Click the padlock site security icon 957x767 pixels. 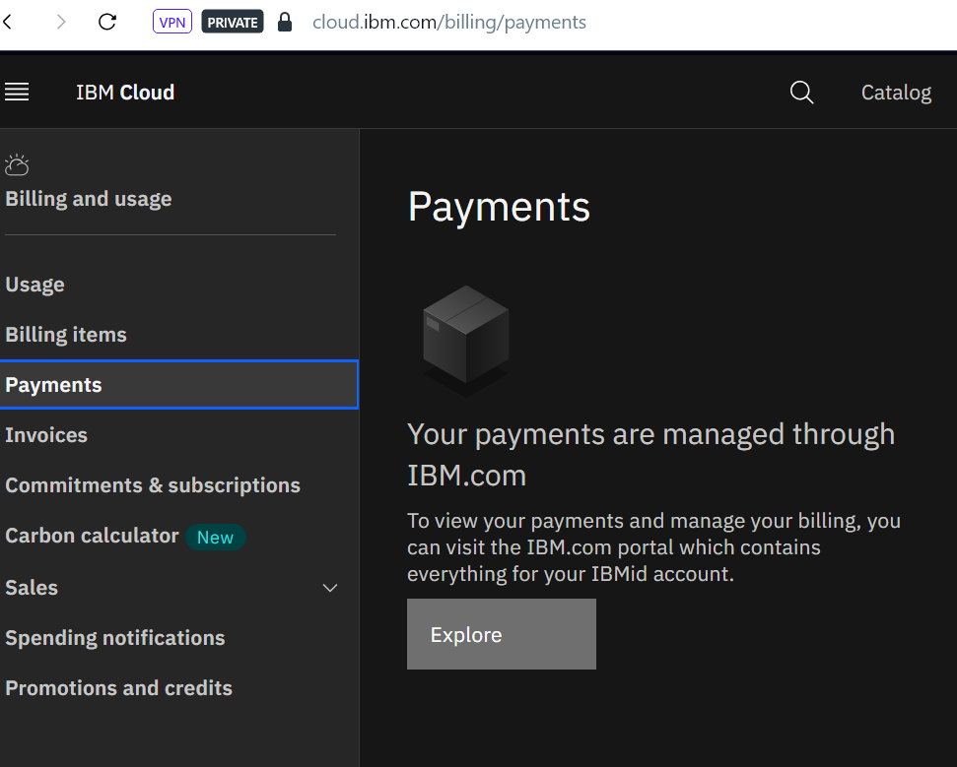coord(285,22)
